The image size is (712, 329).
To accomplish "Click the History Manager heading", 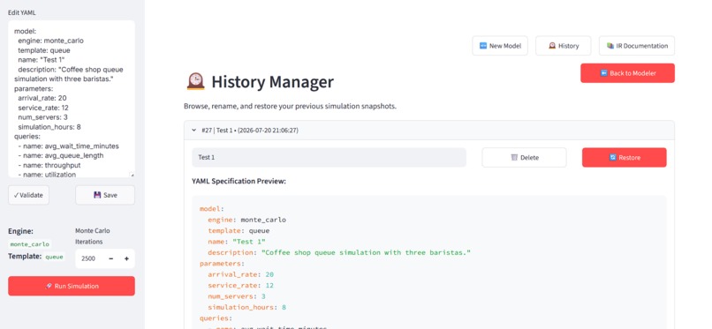I will [272, 82].
